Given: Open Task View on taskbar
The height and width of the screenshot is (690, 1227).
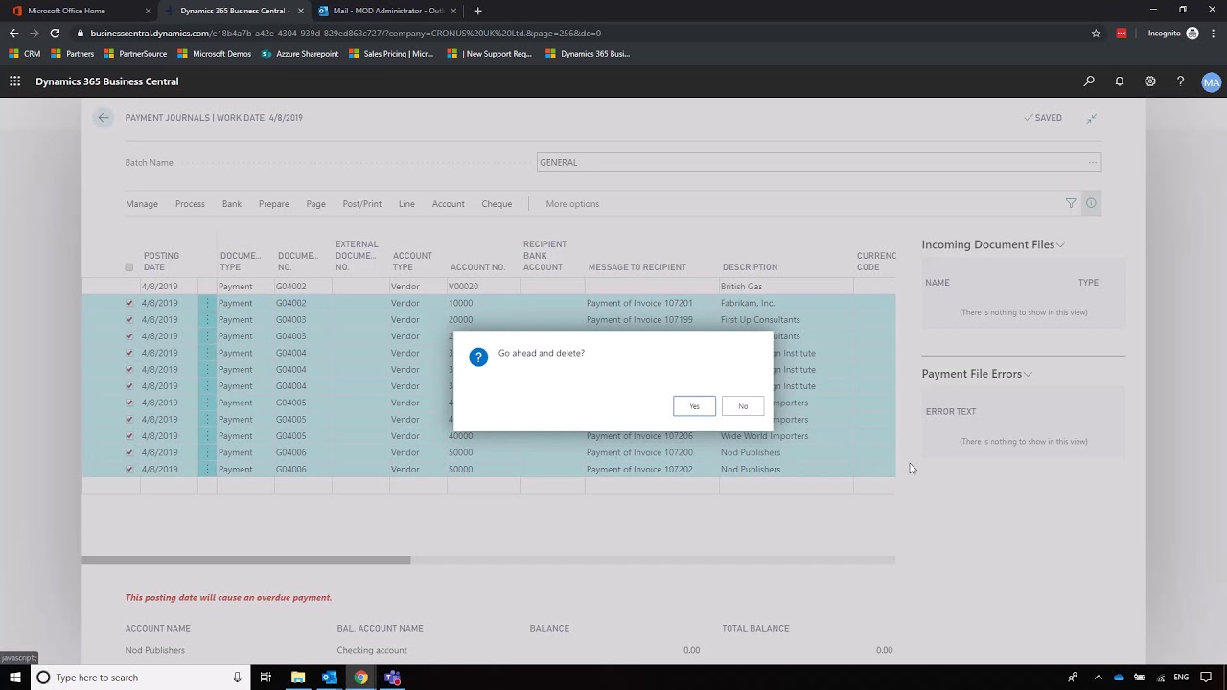Looking at the screenshot, I should point(266,678).
